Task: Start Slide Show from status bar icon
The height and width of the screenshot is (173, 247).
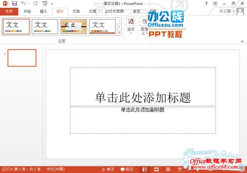Action: coord(179,170)
